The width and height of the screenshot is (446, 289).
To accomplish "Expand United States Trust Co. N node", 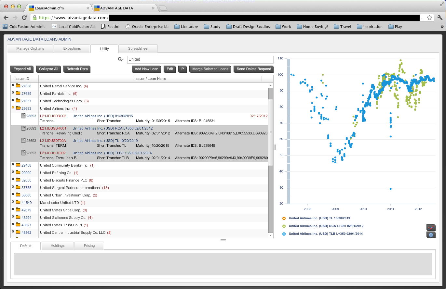I will 13,224.
